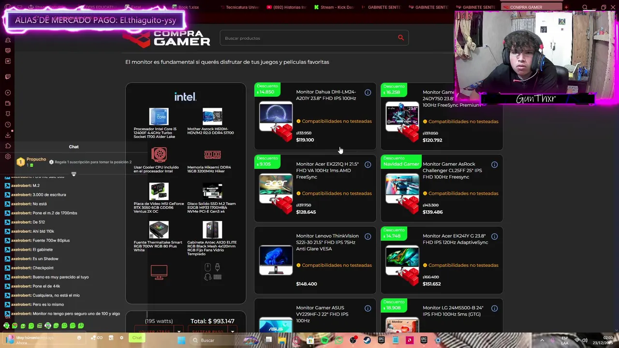Screen dimensions: 619x348
Task: Click the CPU cooler component image
Action: click(x=159, y=155)
